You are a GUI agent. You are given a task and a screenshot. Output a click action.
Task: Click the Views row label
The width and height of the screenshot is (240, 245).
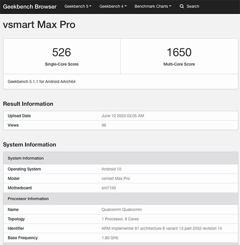(x=13, y=125)
